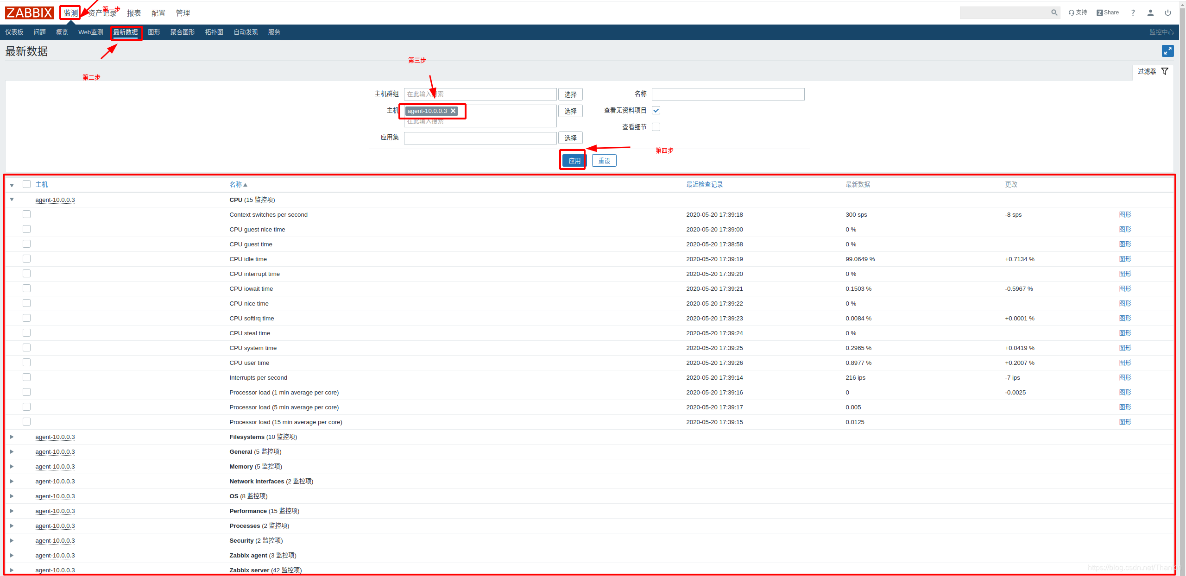Toggle the 查看无资料项目 checkbox
The image size is (1186, 576).
[656, 110]
